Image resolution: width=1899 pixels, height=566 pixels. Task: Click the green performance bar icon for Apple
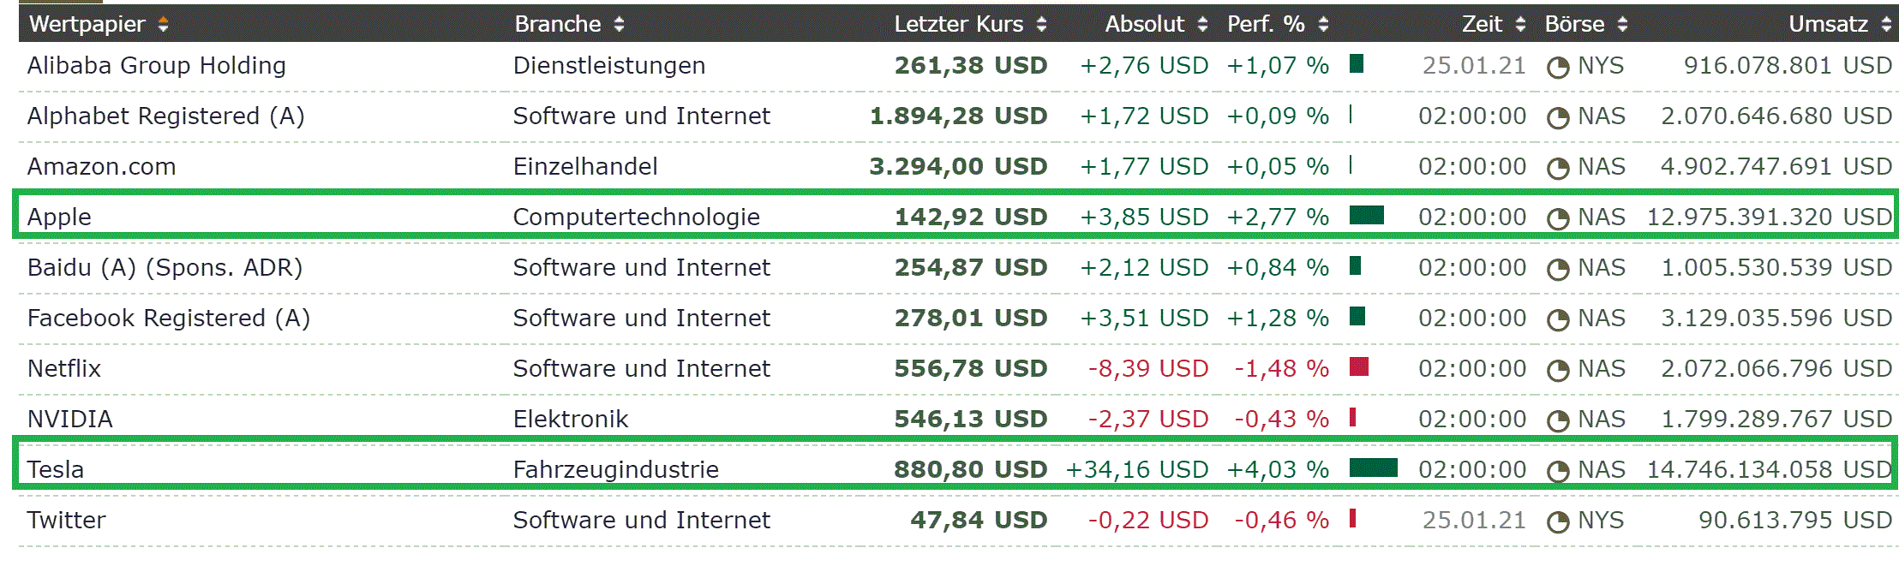click(1367, 217)
